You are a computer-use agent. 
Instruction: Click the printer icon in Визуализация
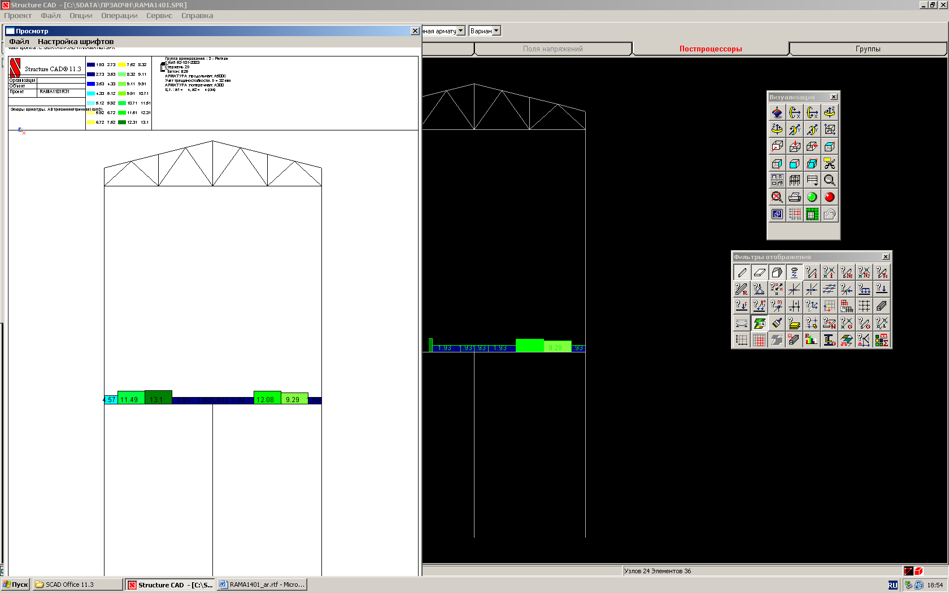tap(795, 197)
